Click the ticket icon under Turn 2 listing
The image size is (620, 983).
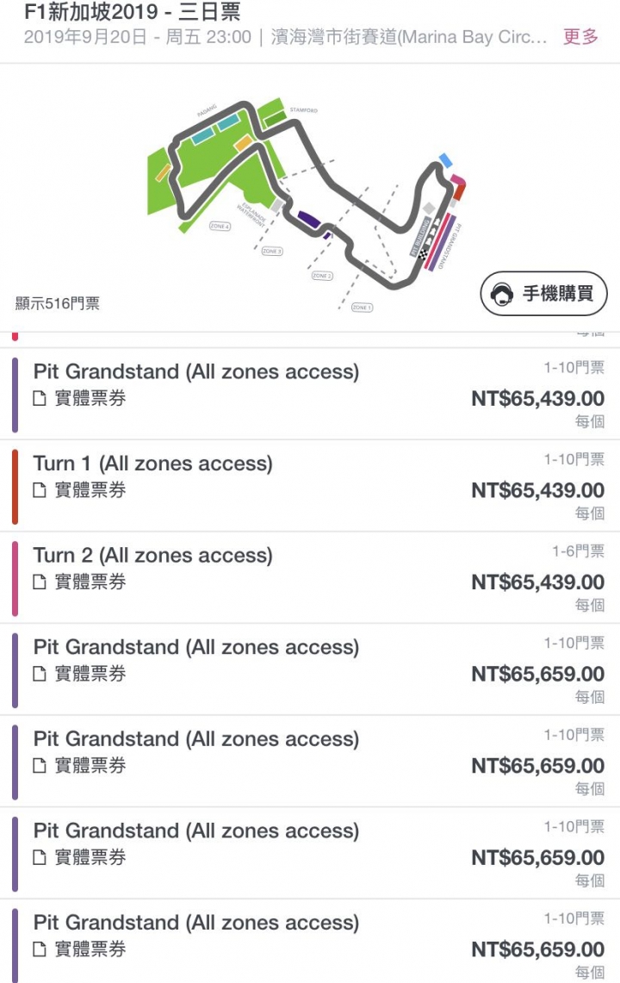(40, 582)
